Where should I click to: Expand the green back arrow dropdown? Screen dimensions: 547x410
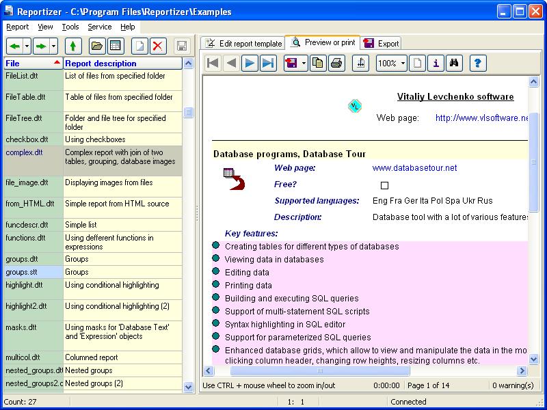click(27, 46)
